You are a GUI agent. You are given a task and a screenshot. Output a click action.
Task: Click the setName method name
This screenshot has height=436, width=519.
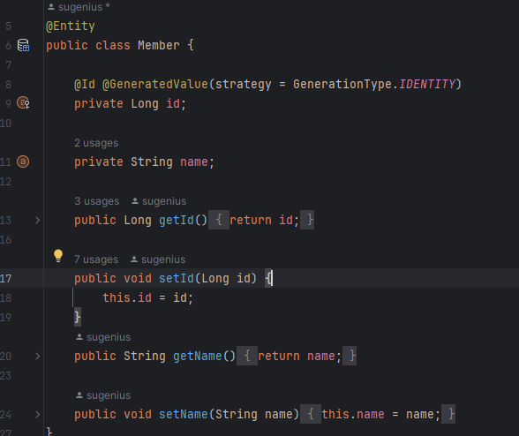pyautogui.click(x=184, y=415)
